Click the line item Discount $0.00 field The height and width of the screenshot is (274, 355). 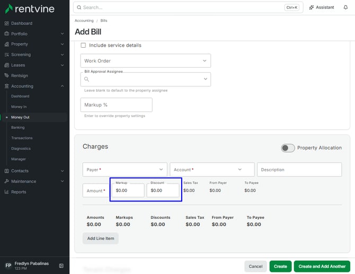(x=163, y=190)
